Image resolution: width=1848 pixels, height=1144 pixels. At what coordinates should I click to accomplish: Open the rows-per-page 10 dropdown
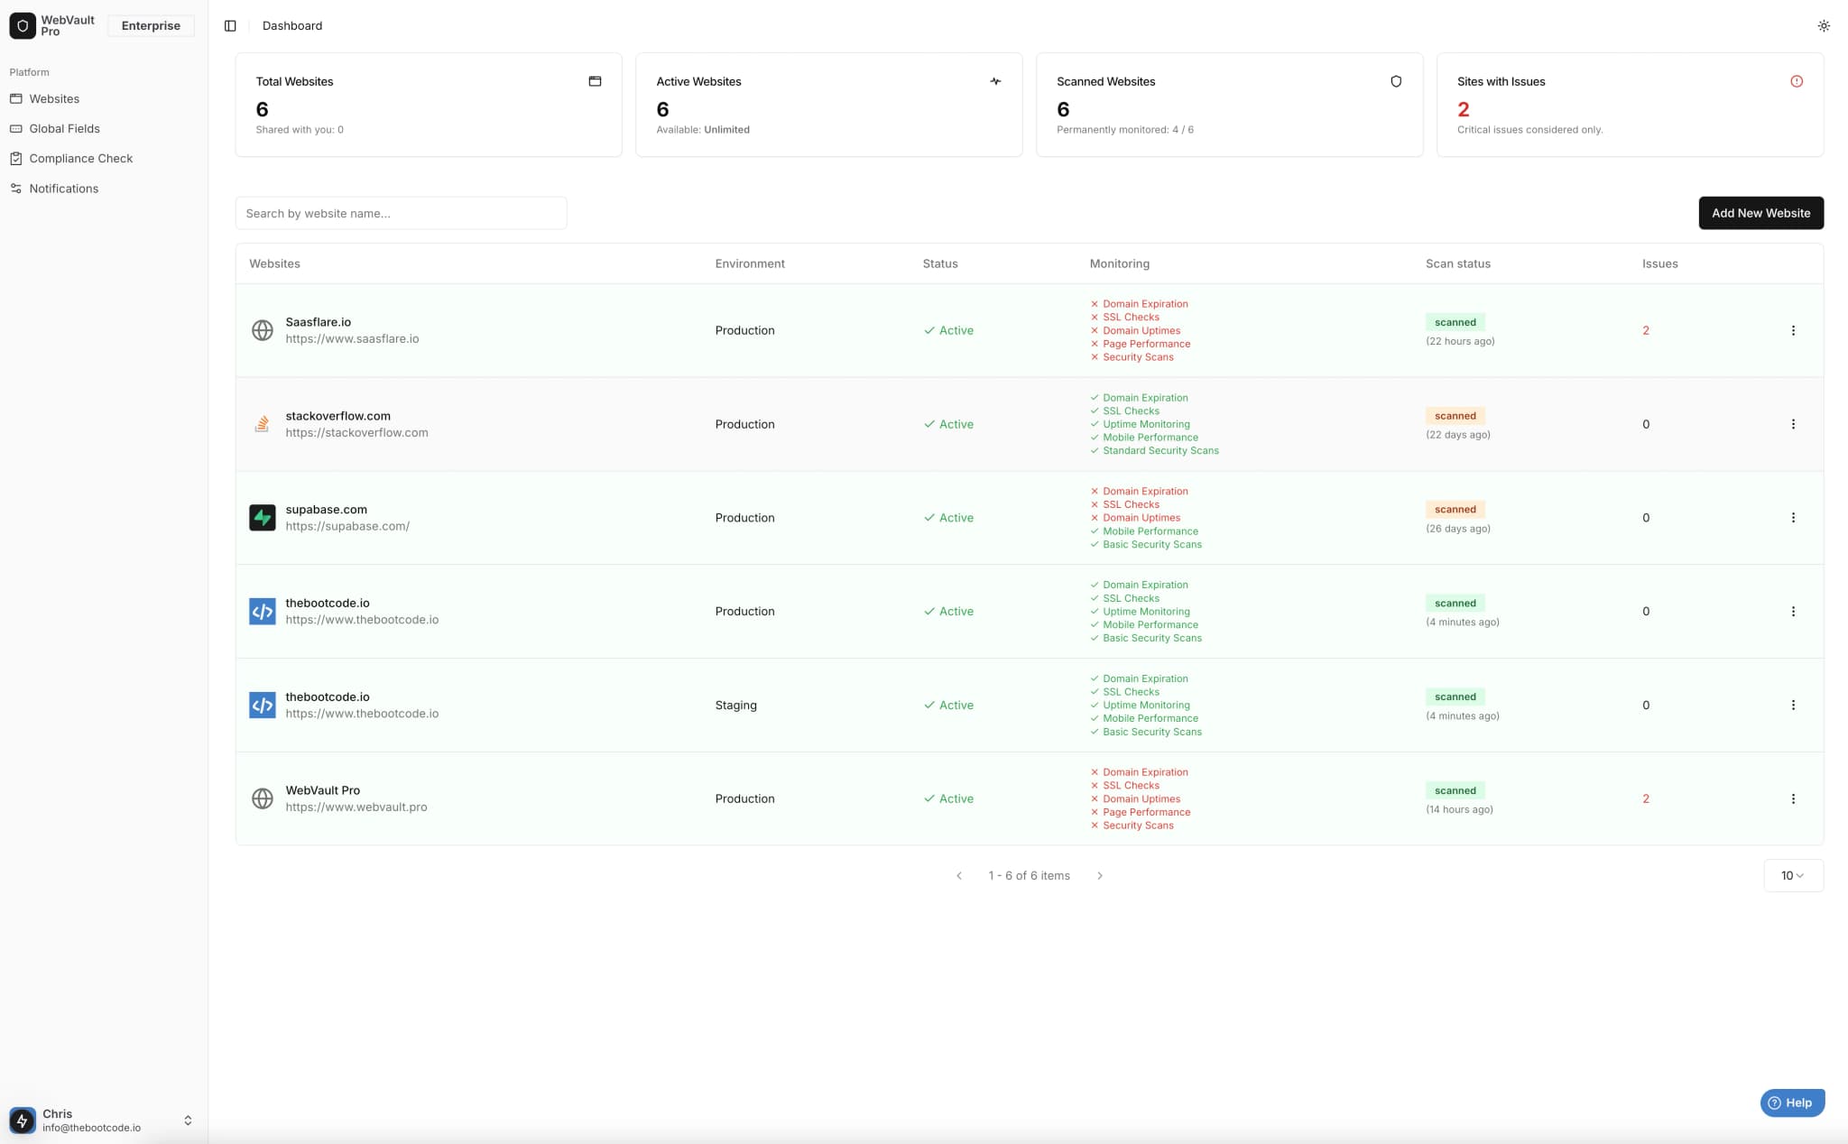(x=1793, y=876)
